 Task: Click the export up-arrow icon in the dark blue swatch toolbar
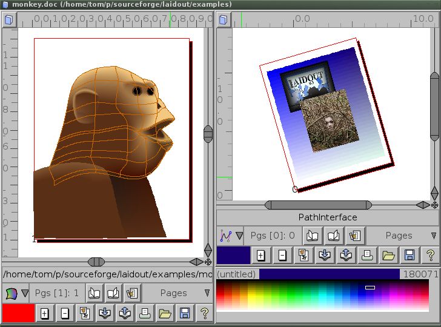click(x=345, y=255)
